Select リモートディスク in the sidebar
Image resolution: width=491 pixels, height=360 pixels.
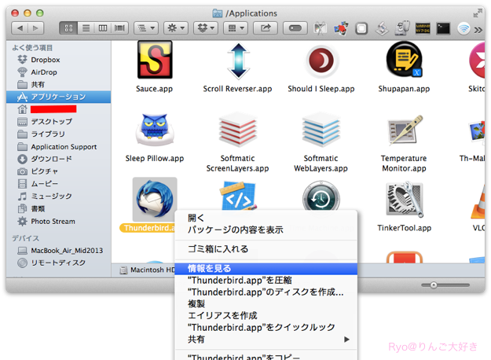point(58,263)
